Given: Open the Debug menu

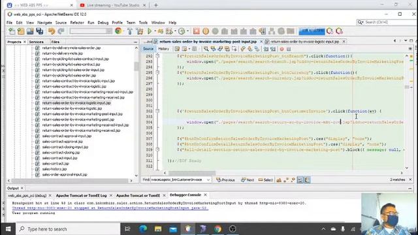Looking at the screenshot, I should 103,23.
